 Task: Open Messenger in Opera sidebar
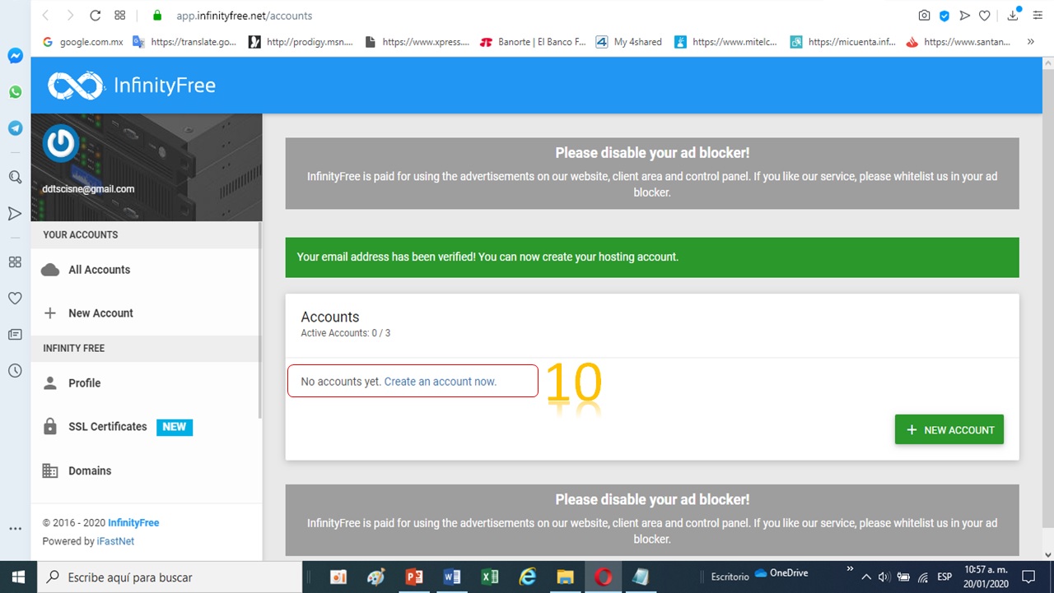15,56
